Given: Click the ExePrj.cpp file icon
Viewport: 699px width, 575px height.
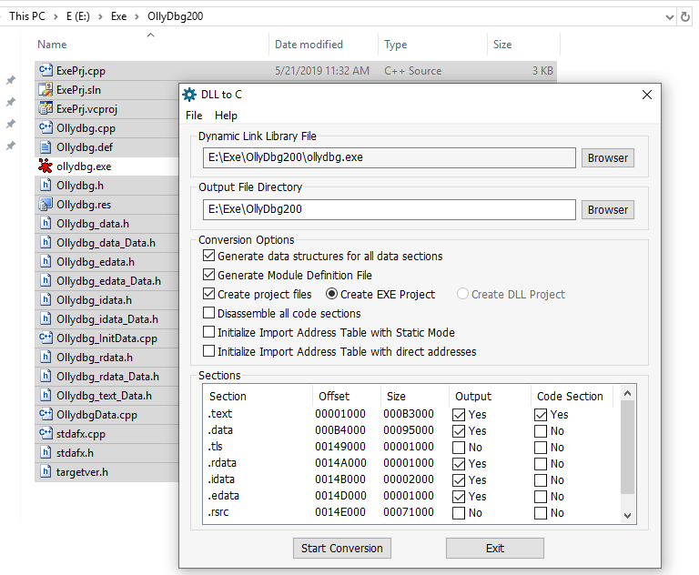Looking at the screenshot, I should 46,70.
